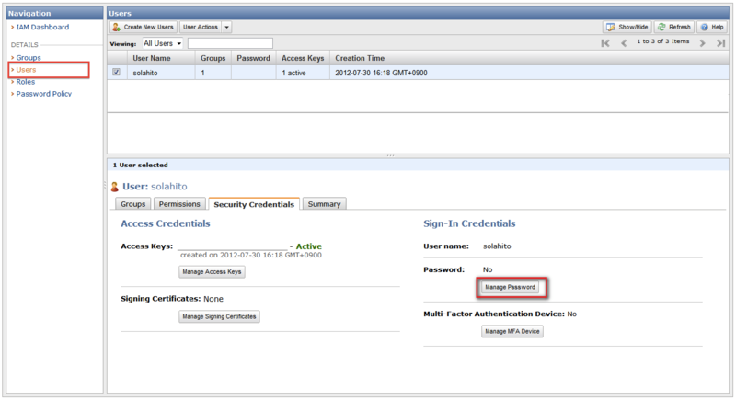The image size is (736, 400).
Task: Click the '1 to 3 of 3 Items' pager text
Action: tap(662, 41)
